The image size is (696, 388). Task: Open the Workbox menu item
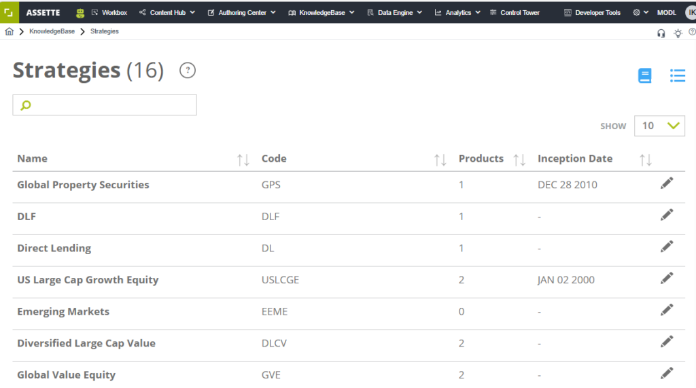(109, 13)
